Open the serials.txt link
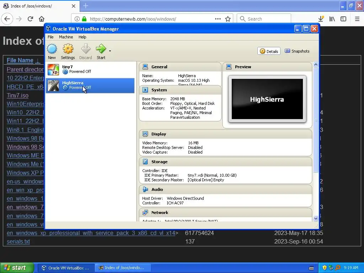The height and width of the screenshot is (273, 364). [x=18, y=241]
